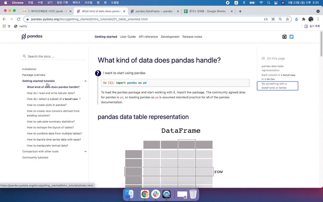Open QuickTime Player from the Dock
Image resolution: width=323 pixels, height=202 pixels.
pos(167,194)
